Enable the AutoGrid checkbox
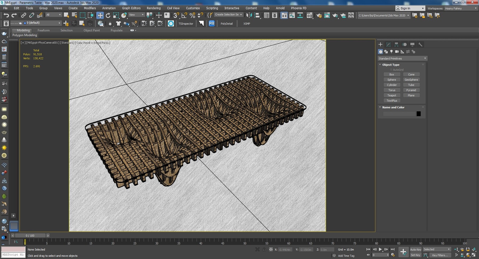Screen dimensions: 479x259 coord(391,69)
